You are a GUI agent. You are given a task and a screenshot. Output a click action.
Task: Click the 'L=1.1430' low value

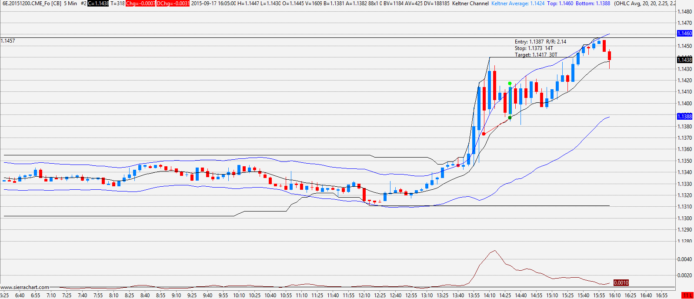(270, 3)
